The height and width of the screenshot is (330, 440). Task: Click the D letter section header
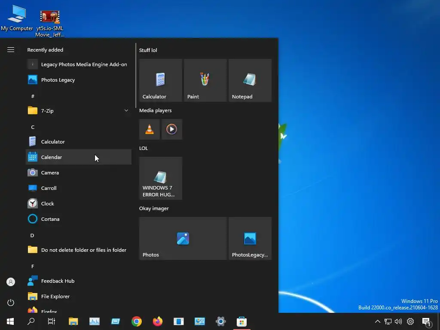coord(32,235)
